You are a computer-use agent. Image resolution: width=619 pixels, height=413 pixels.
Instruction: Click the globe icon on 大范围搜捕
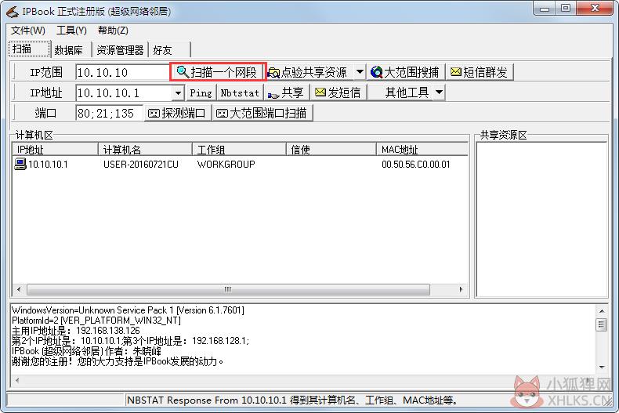click(377, 72)
